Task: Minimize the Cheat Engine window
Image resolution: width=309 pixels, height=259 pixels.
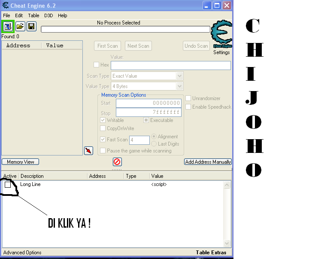Action: pos(207,5)
